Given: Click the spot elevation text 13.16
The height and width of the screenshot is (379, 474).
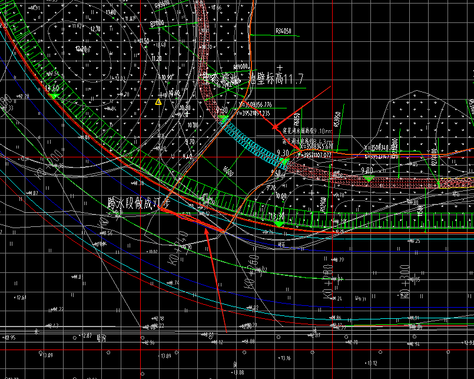Looking at the screenshot, I should pos(284,358).
